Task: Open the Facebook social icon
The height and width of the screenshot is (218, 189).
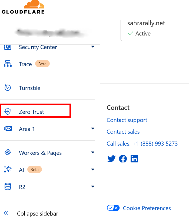Action: [x=123, y=159]
